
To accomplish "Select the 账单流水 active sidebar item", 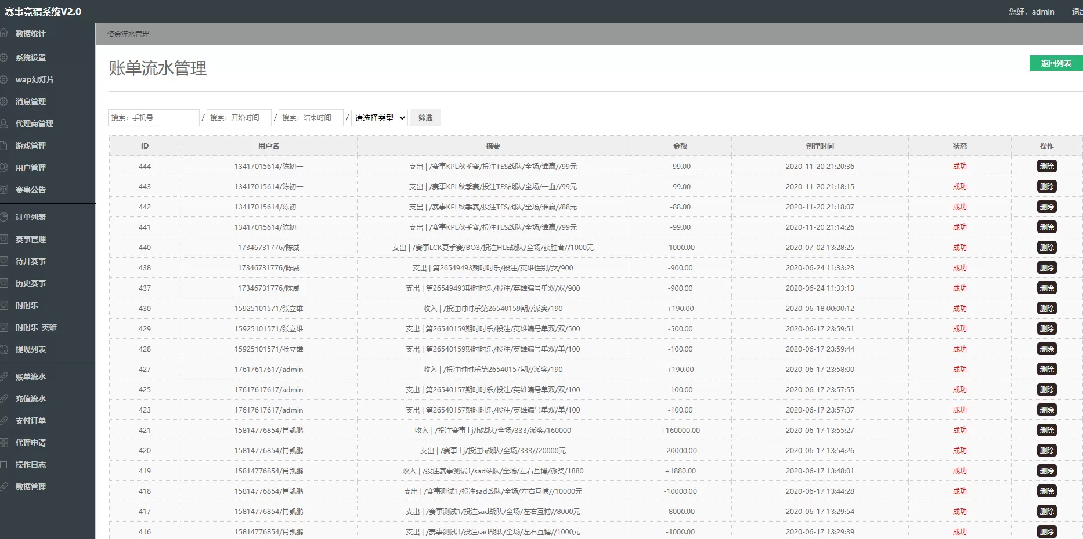I will pos(30,376).
